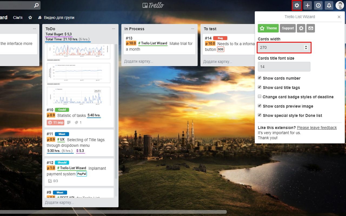Viewport: 346px width, 216px height.
Task: Click Total Buget: $ 5,3 in ToDo
Action: [x=59, y=34]
